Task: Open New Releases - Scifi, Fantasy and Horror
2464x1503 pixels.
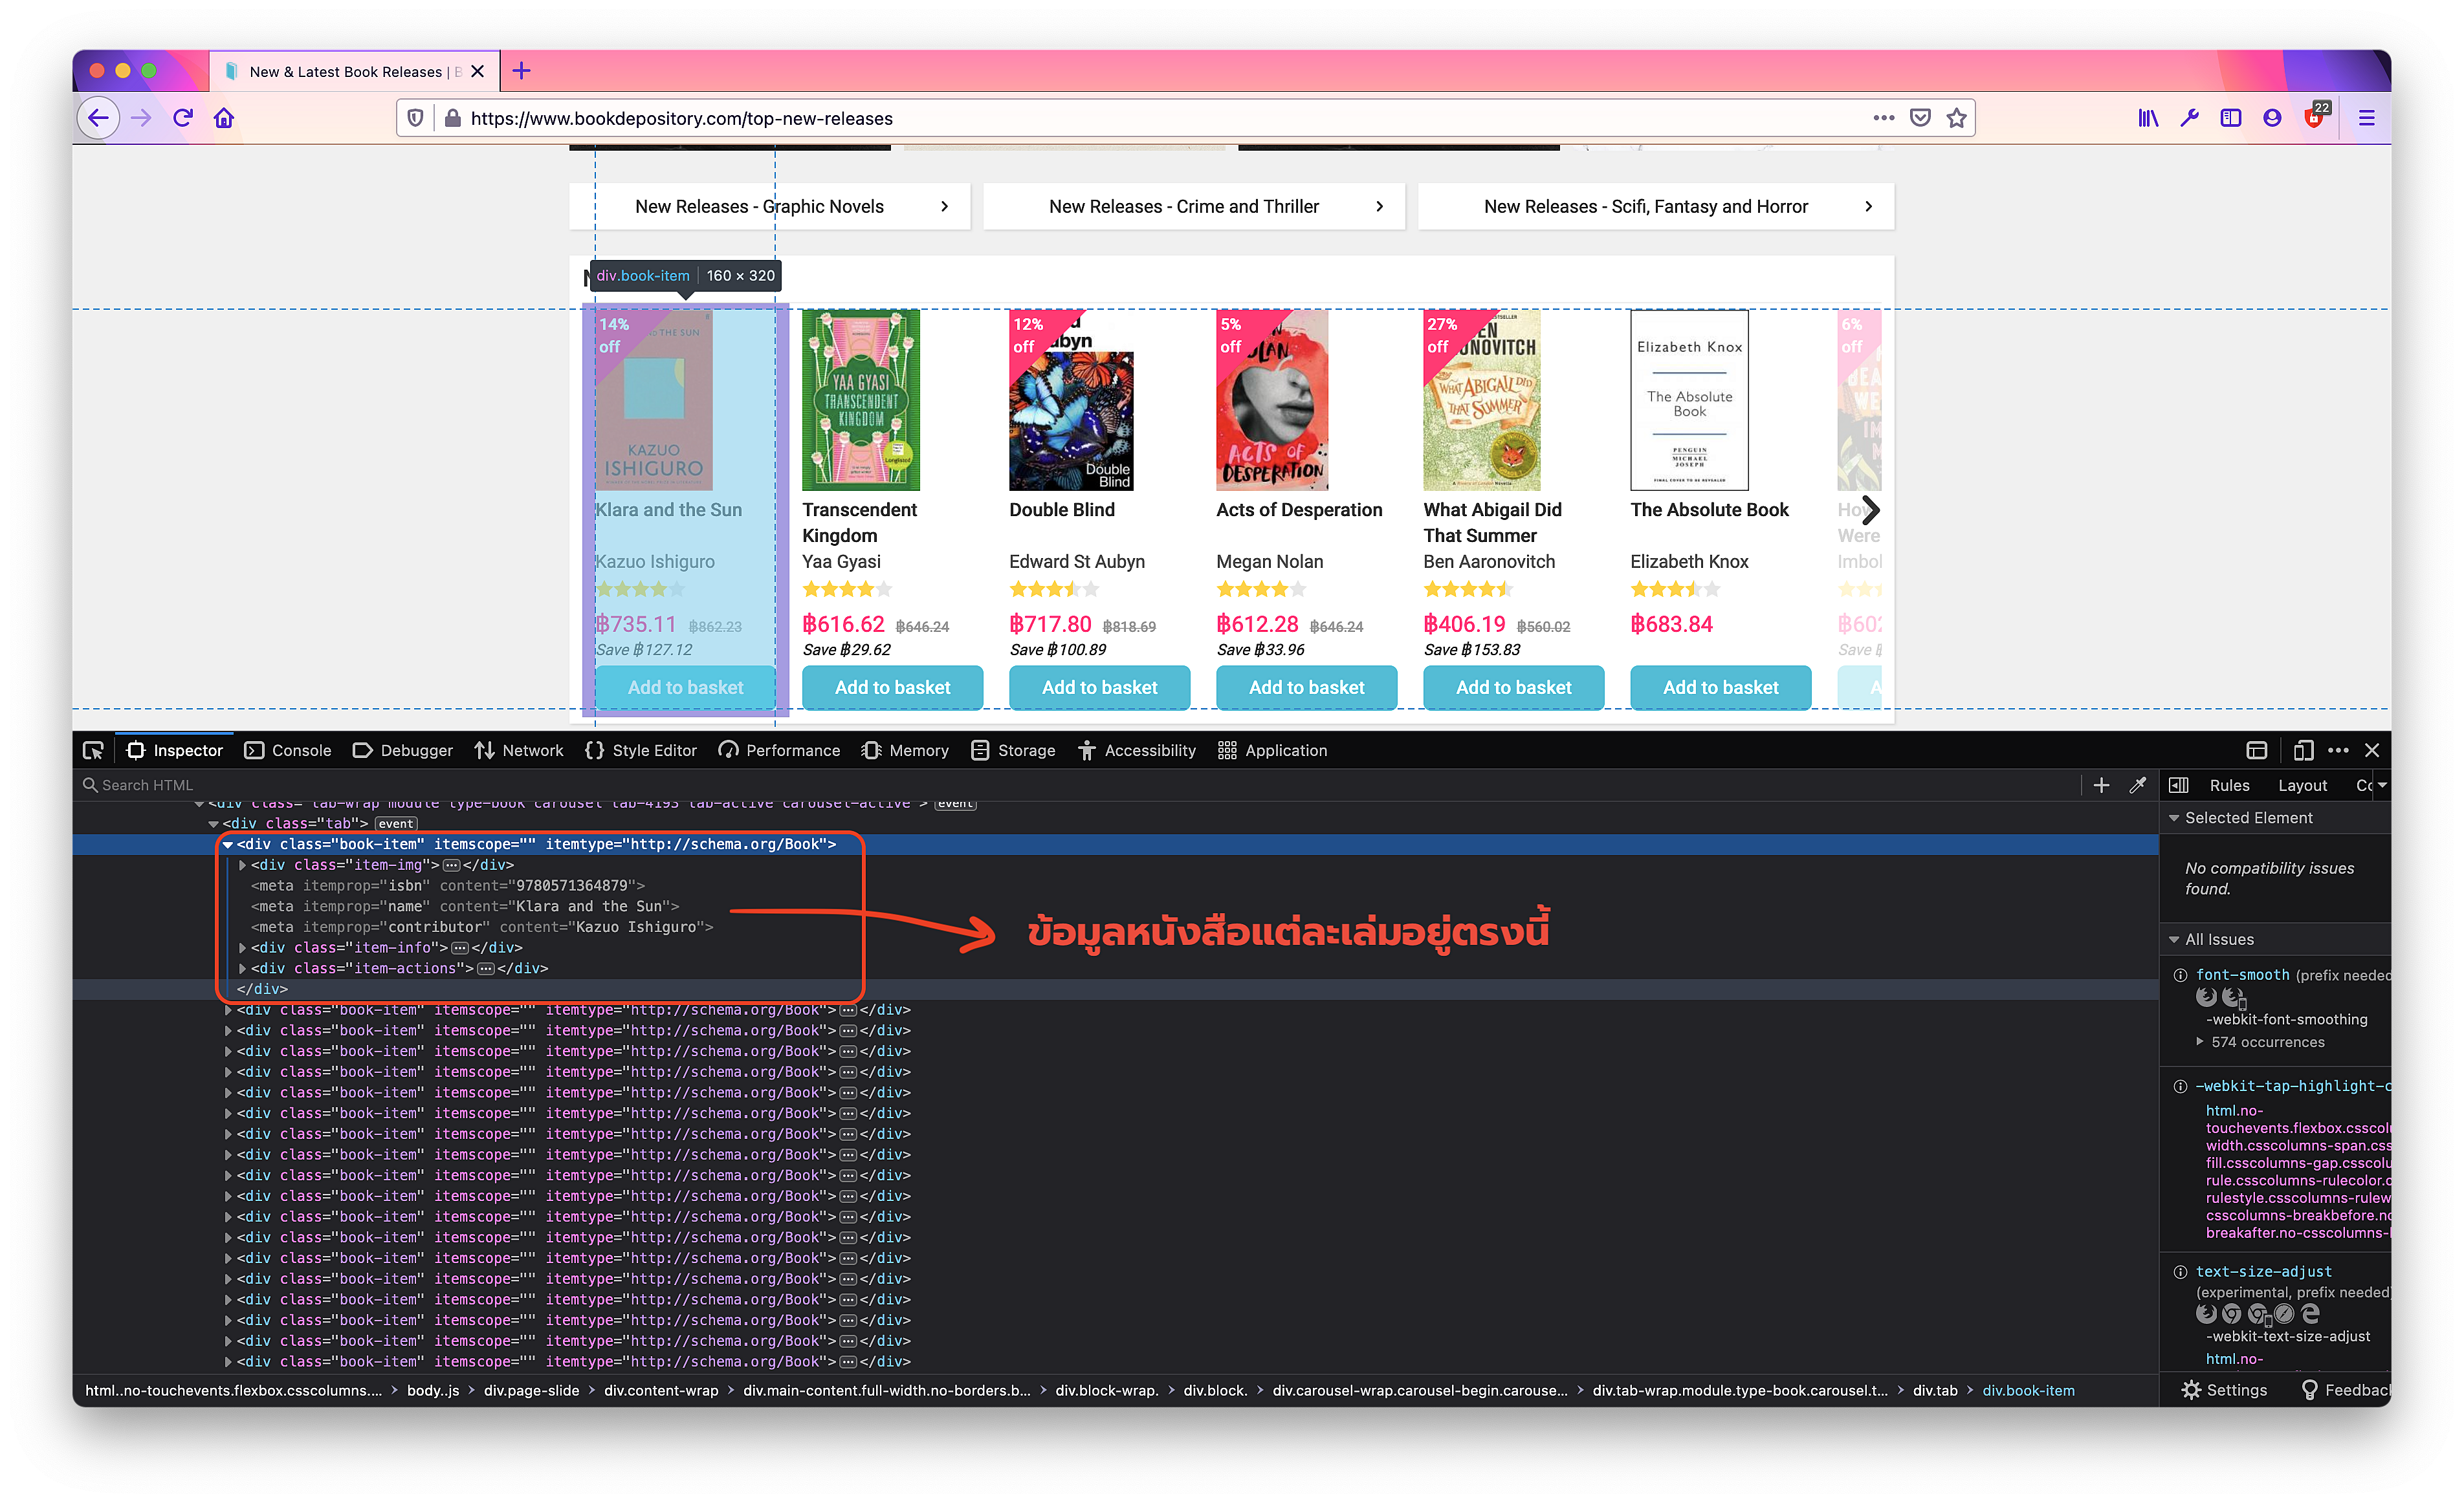Action: click(x=1655, y=207)
